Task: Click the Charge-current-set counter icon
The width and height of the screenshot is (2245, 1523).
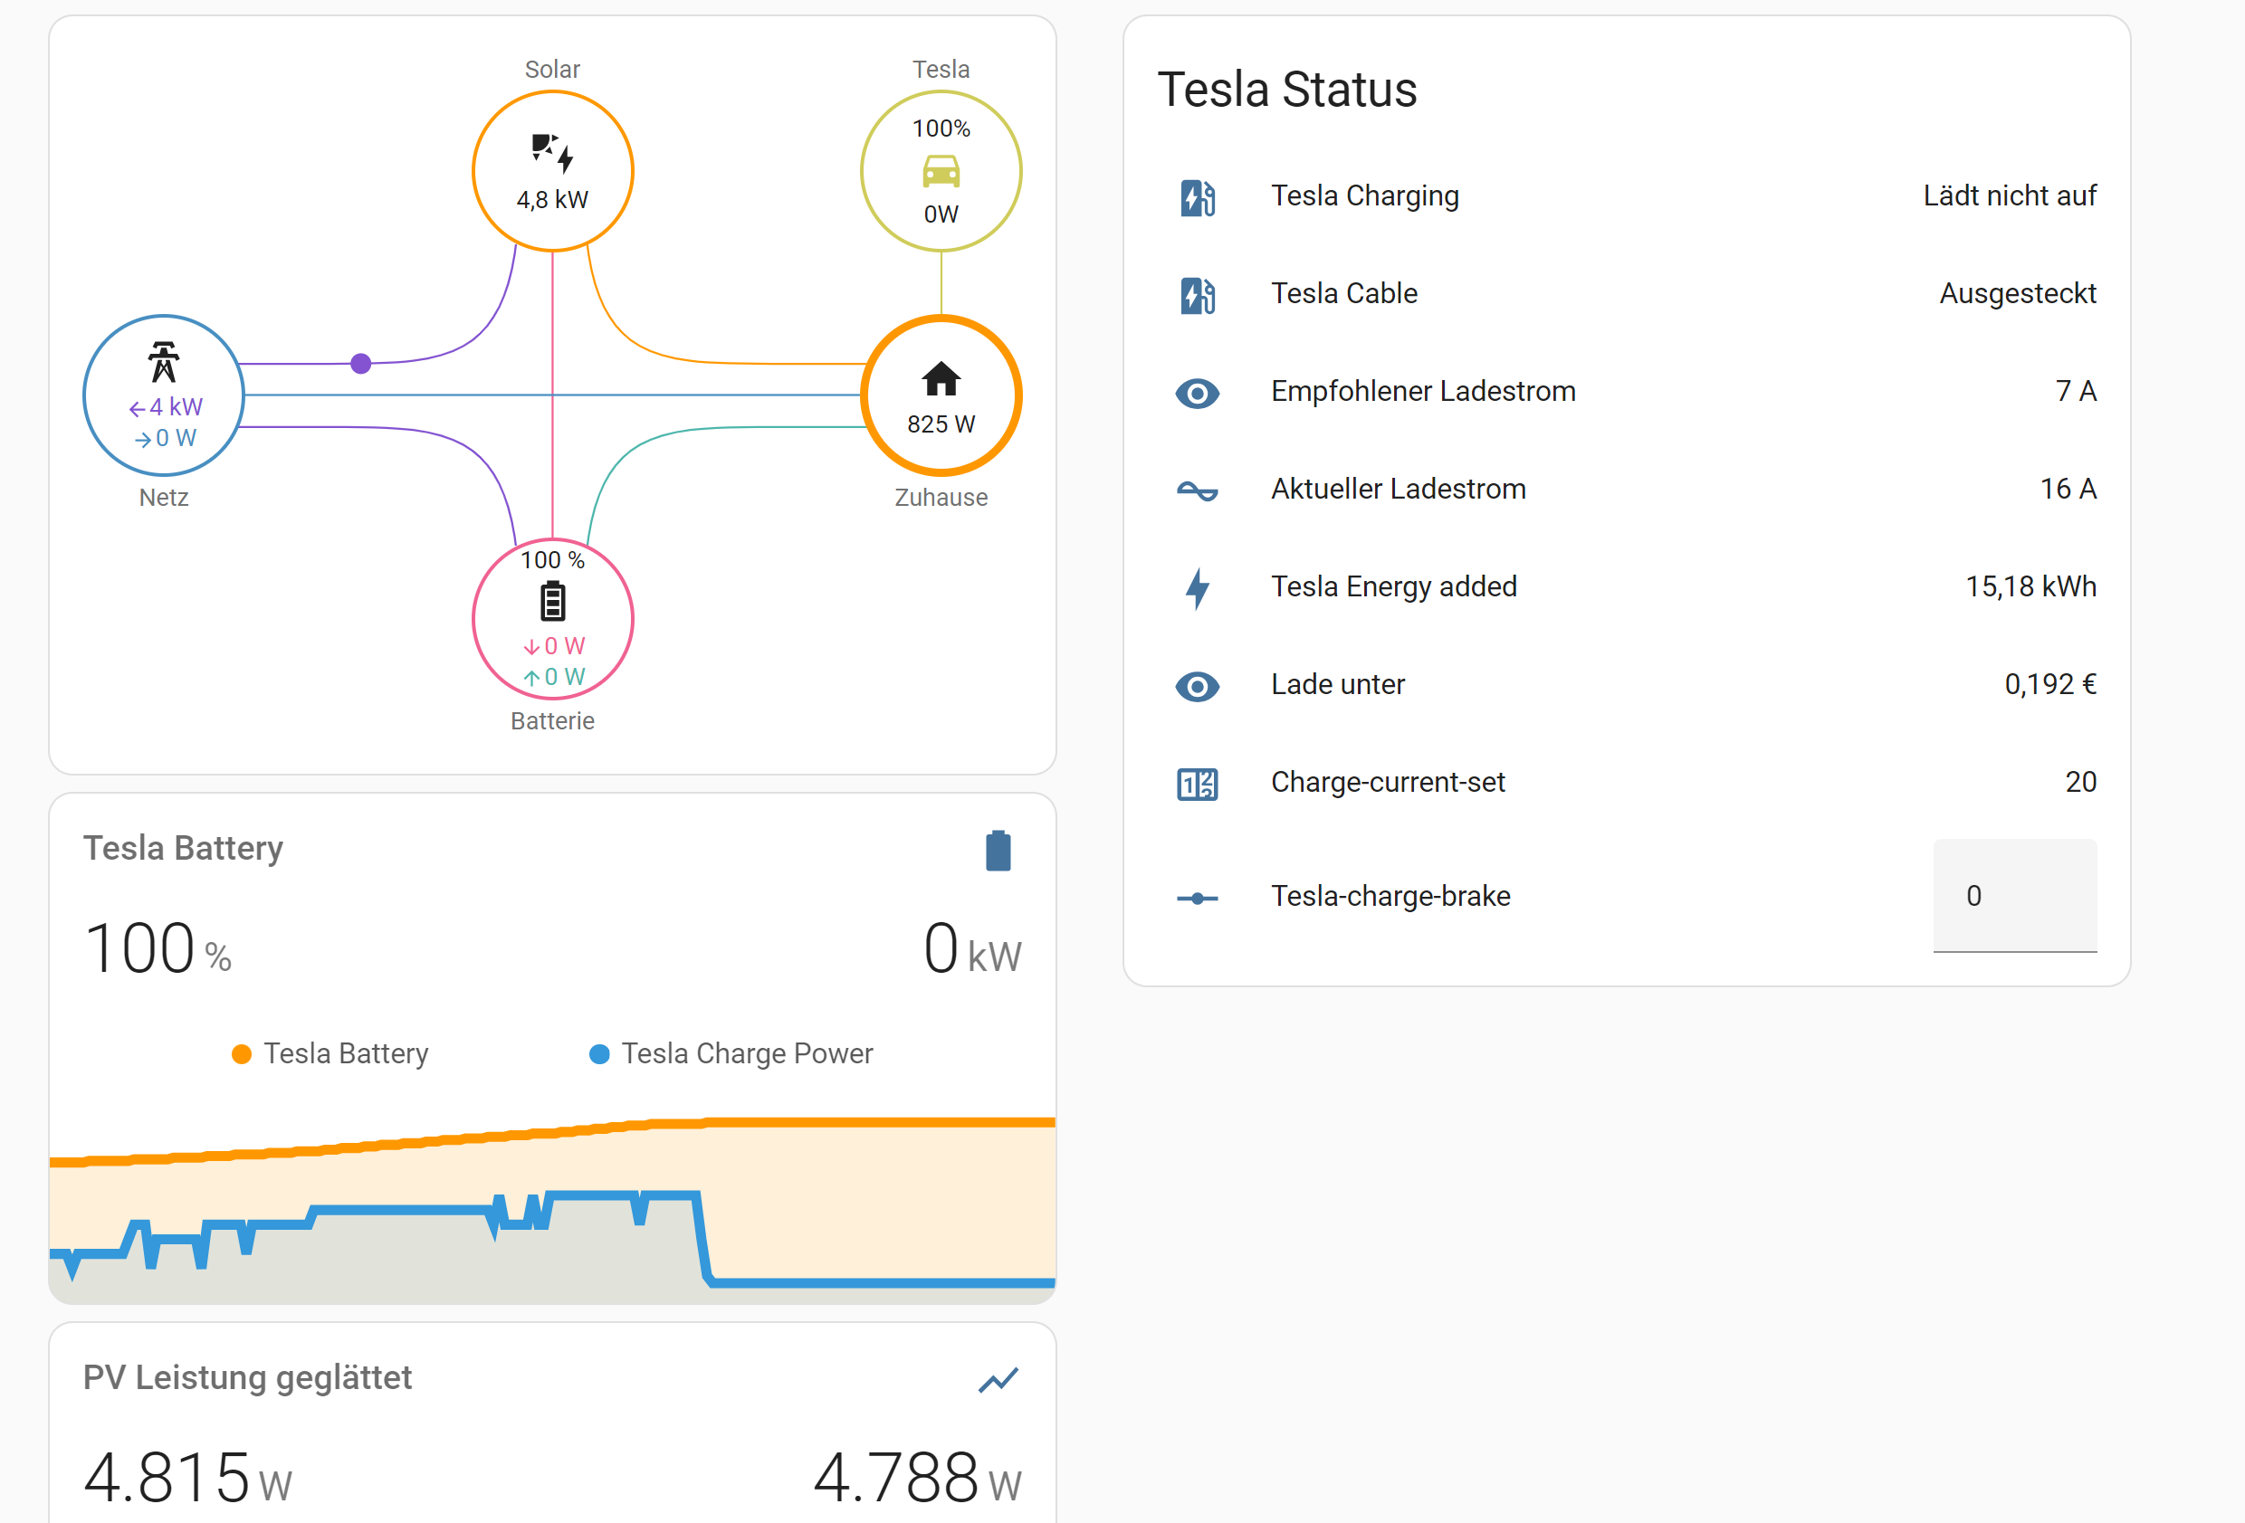Action: click(1198, 784)
